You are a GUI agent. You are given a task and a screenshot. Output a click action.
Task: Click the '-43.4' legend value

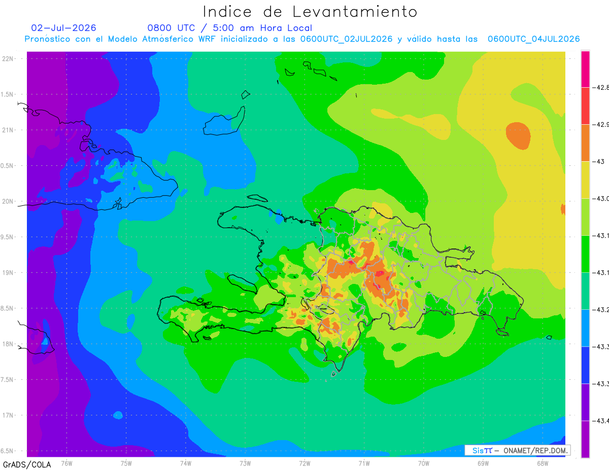pyautogui.click(x=601, y=421)
